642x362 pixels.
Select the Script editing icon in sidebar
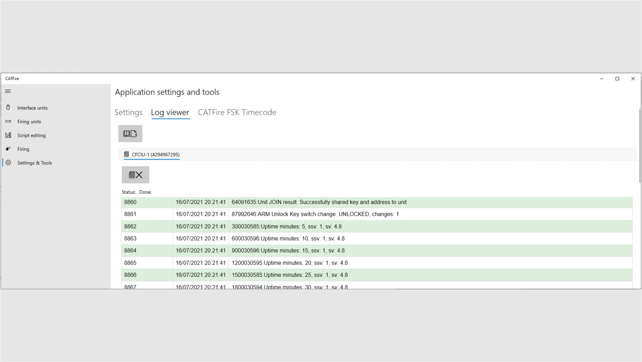pyautogui.click(x=8, y=135)
